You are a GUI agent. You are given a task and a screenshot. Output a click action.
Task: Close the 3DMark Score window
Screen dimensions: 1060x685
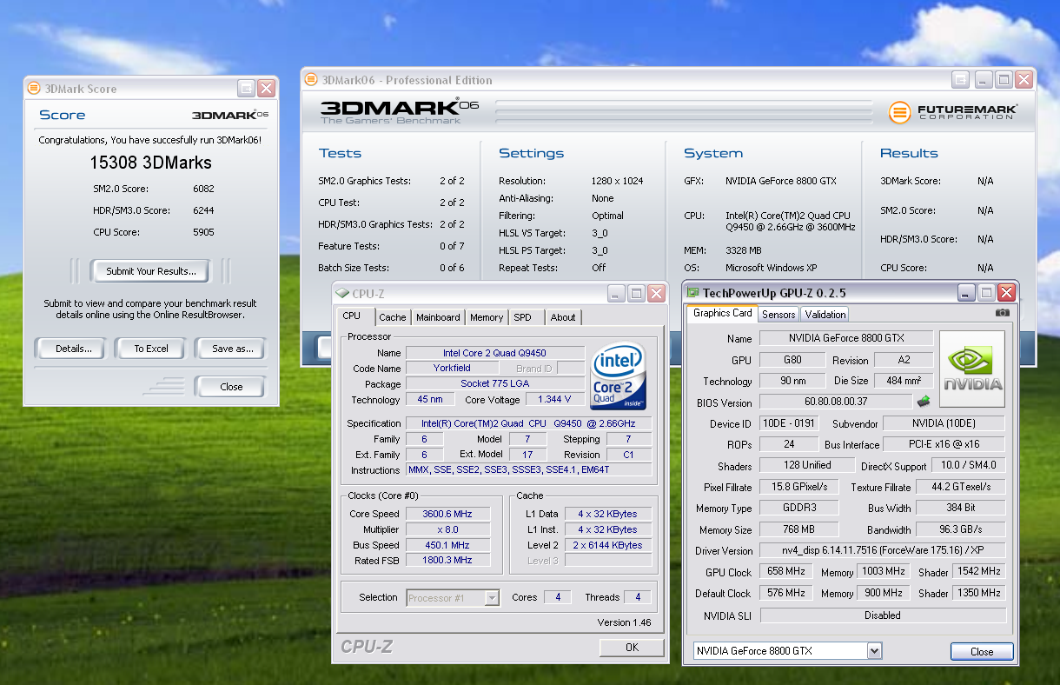(266, 88)
